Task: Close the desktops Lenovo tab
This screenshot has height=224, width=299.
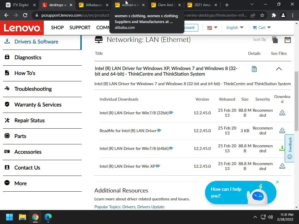Action: (x=71, y=5)
